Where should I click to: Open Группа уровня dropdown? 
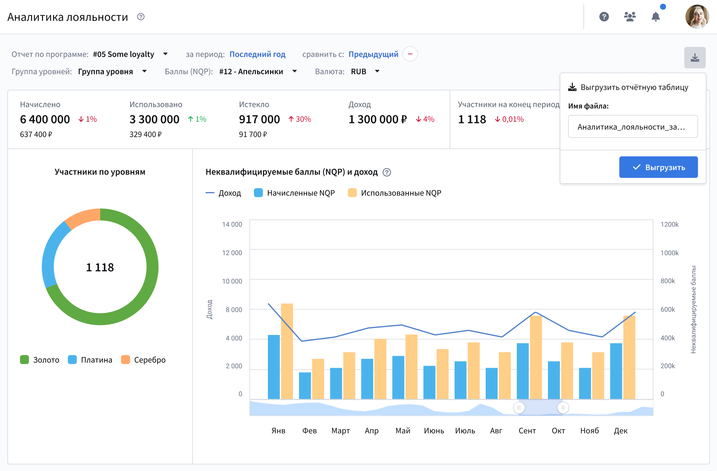pos(112,71)
